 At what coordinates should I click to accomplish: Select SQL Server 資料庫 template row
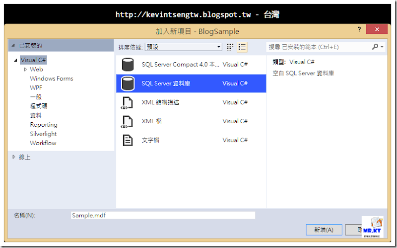point(191,83)
